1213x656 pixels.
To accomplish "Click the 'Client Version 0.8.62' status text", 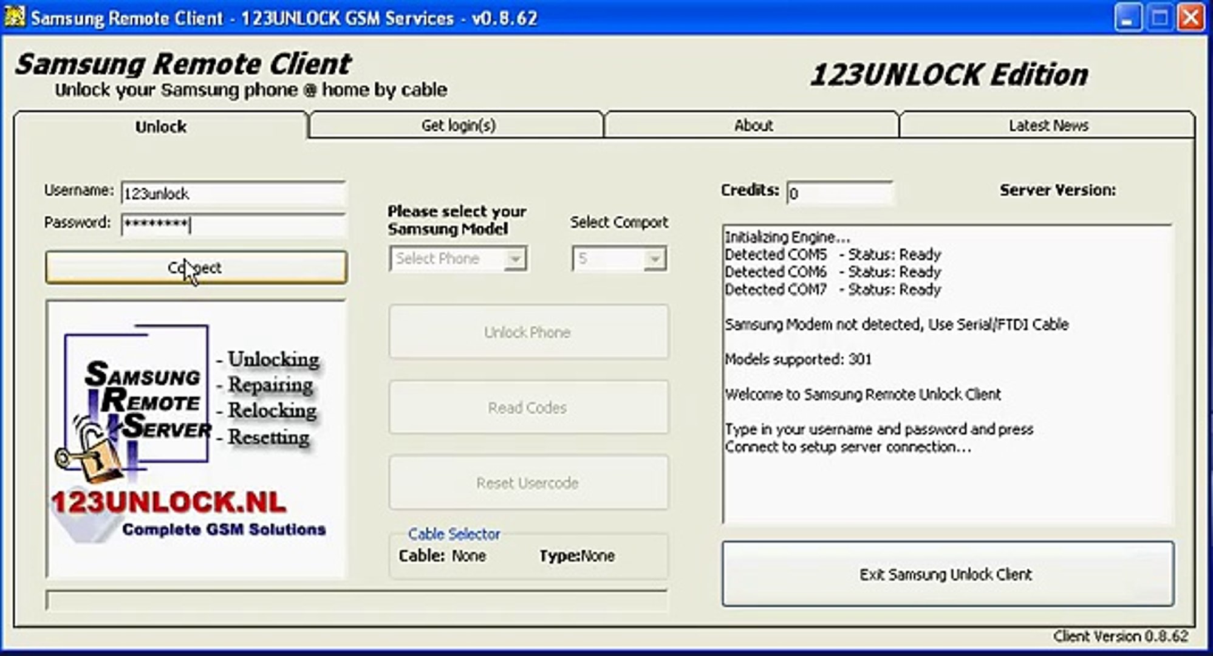I will 1121,636.
